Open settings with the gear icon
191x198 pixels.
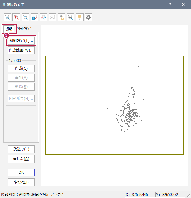[88, 17]
